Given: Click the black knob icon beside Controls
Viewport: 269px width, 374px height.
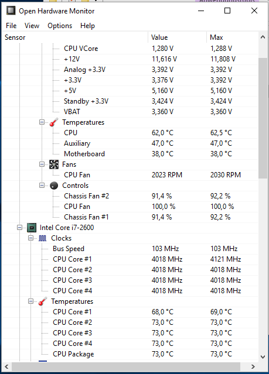Looking at the screenshot, I should 54,186.
